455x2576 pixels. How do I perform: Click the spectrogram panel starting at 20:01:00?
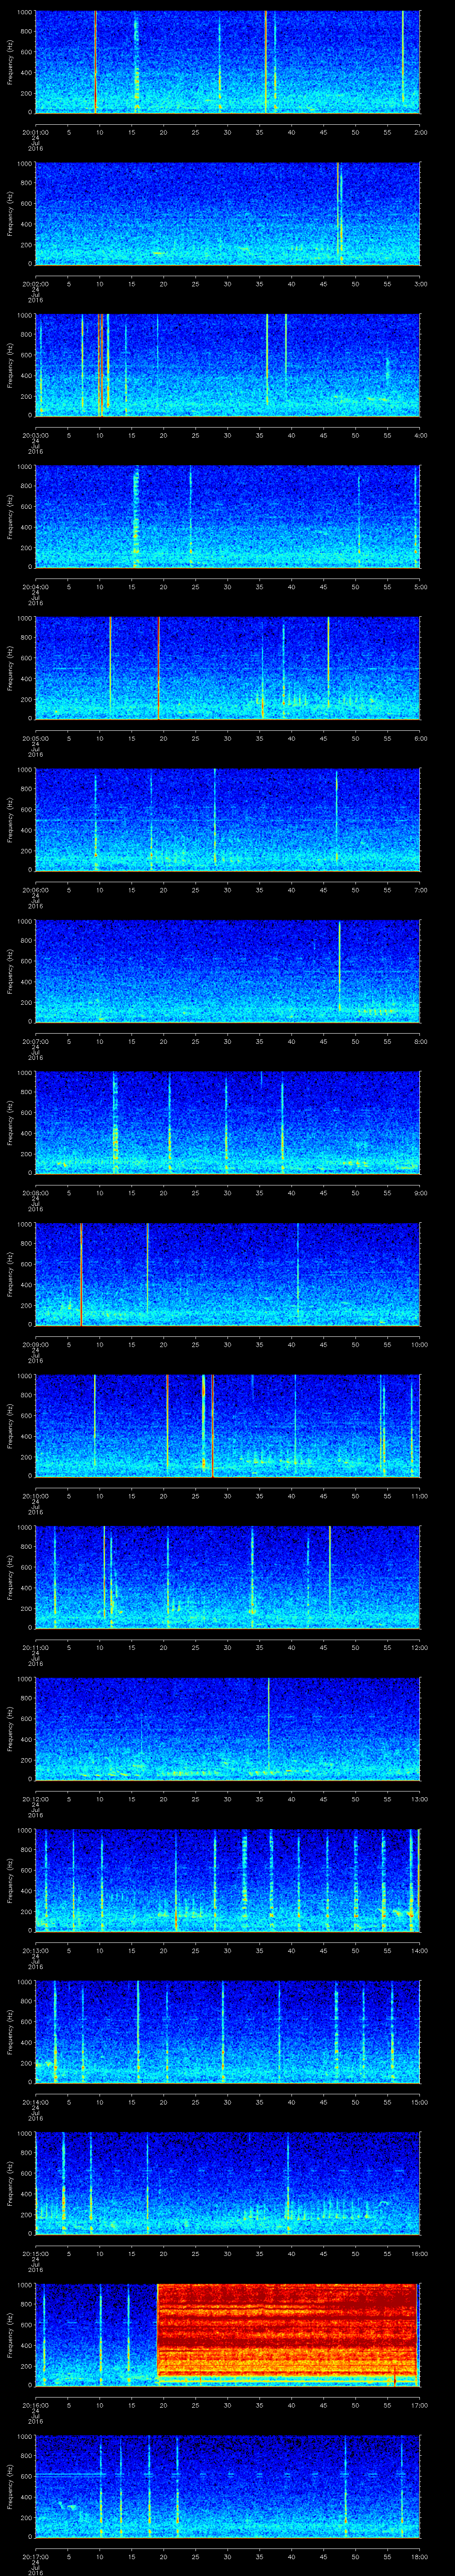pyautogui.click(x=227, y=62)
